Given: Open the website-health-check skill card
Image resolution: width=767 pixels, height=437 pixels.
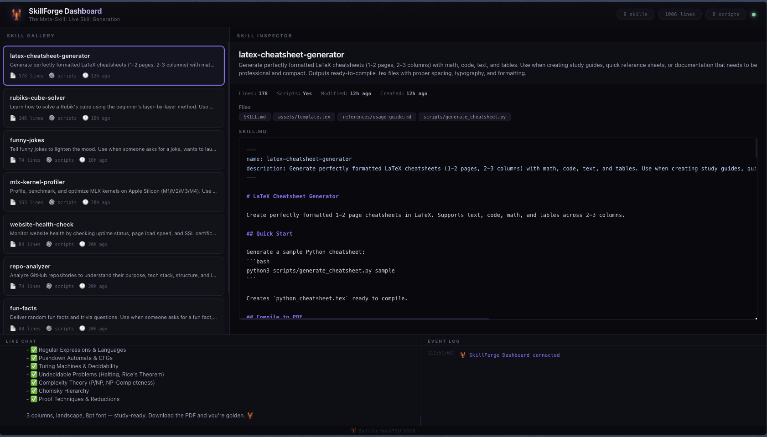Looking at the screenshot, I should (x=114, y=234).
